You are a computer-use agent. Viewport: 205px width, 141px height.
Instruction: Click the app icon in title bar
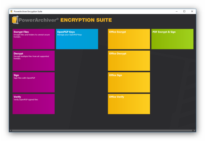11,11
